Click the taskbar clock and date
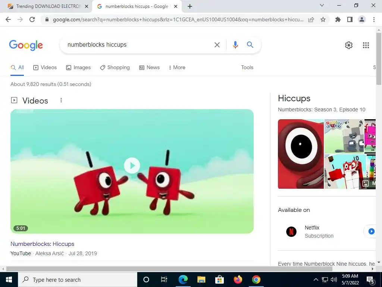Image resolution: width=382 pixels, height=287 pixels. click(350, 280)
